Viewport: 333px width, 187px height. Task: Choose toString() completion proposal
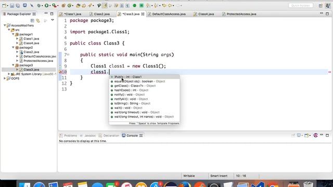[144, 103]
